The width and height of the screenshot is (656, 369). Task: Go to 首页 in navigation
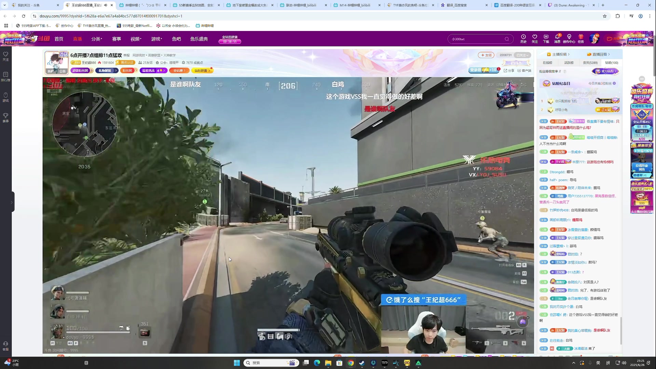pos(59,39)
